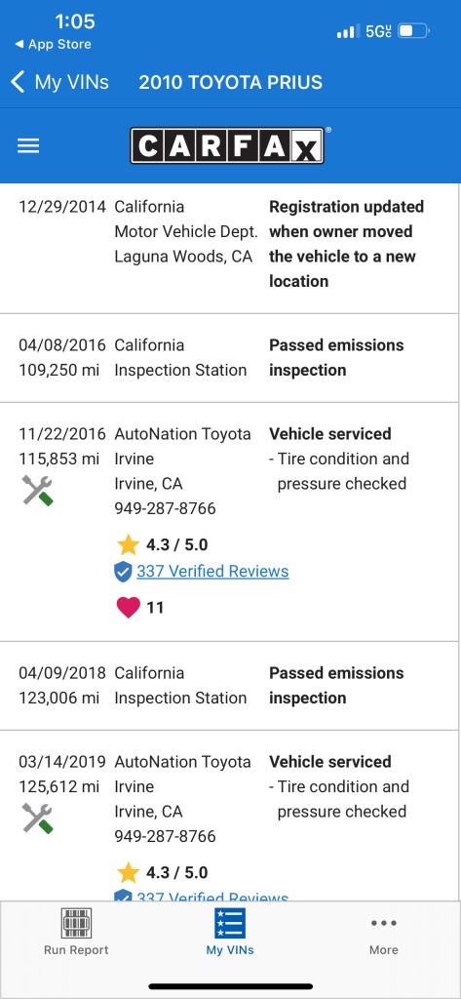Select the 04/08/2016 emissions inspection record
Screen dimensions: 461x999
tap(229, 358)
